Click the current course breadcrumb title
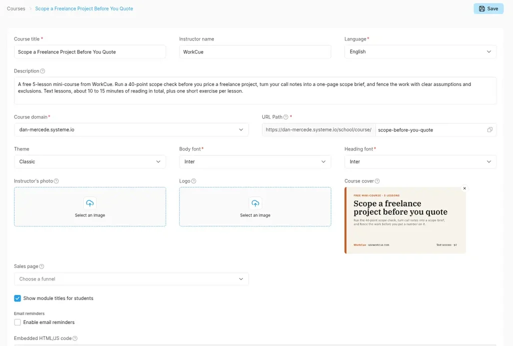 [x=84, y=9]
